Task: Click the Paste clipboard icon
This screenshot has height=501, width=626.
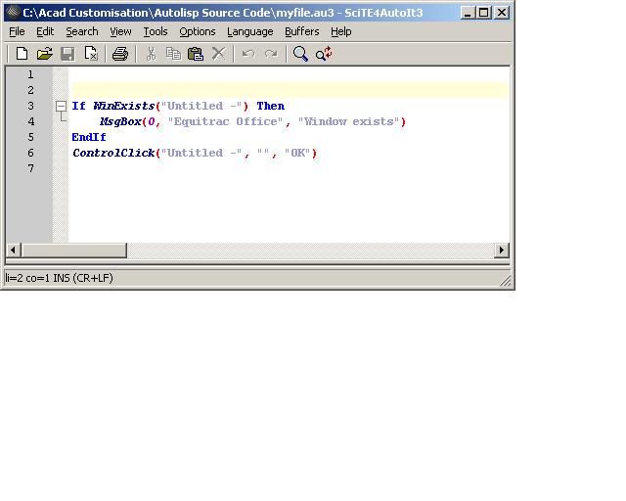Action: [x=196, y=54]
